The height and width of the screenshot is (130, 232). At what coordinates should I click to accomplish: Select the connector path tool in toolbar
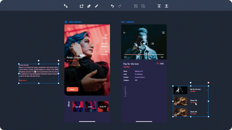point(66,6)
